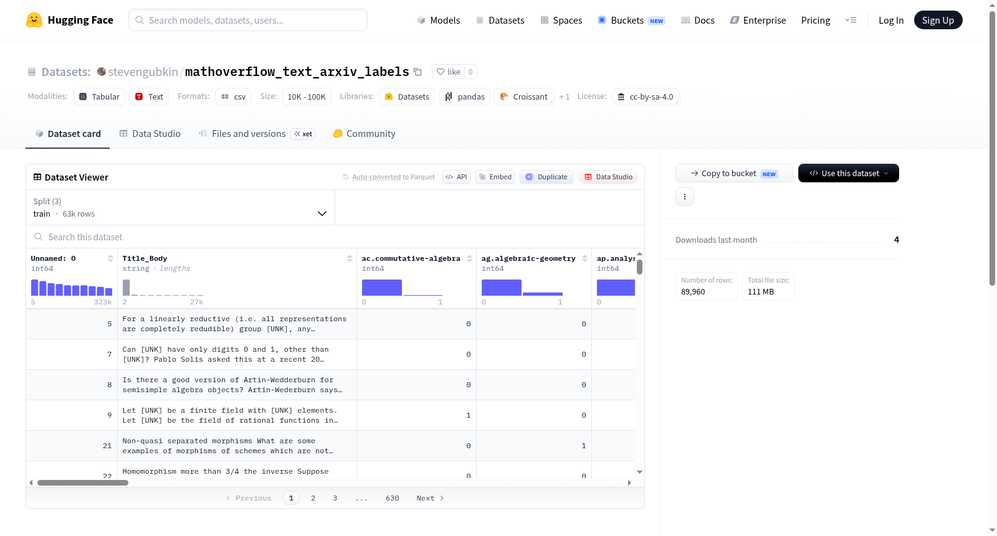Viewport: 997px width, 536px height.
Task: Focus the Search this dataset field
Action: point(335,237)
